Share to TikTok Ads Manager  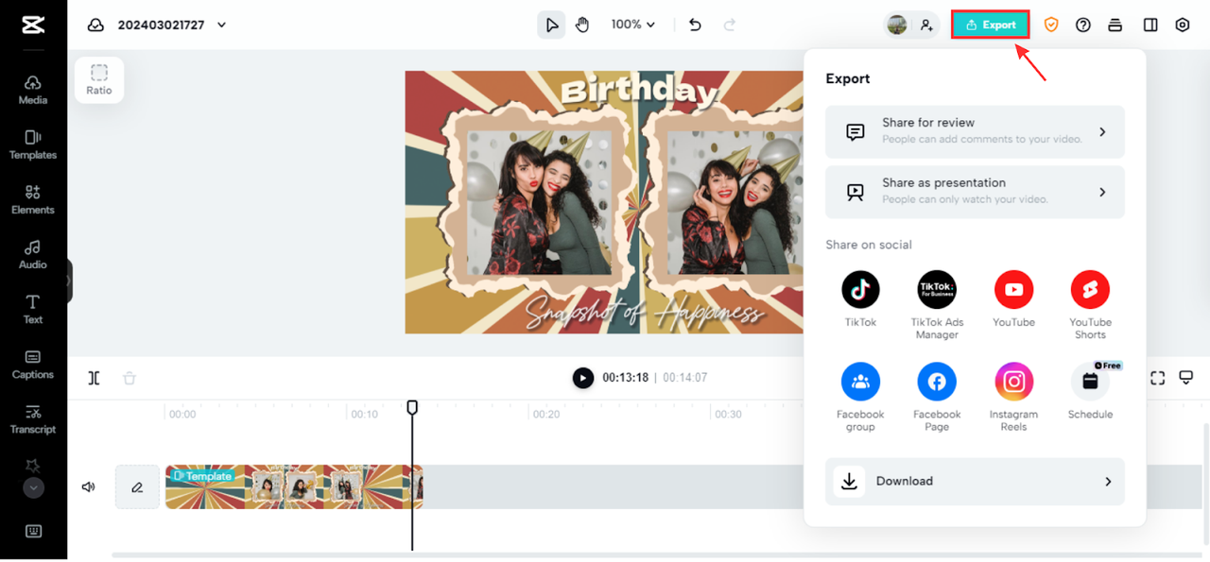coord(937,305)
